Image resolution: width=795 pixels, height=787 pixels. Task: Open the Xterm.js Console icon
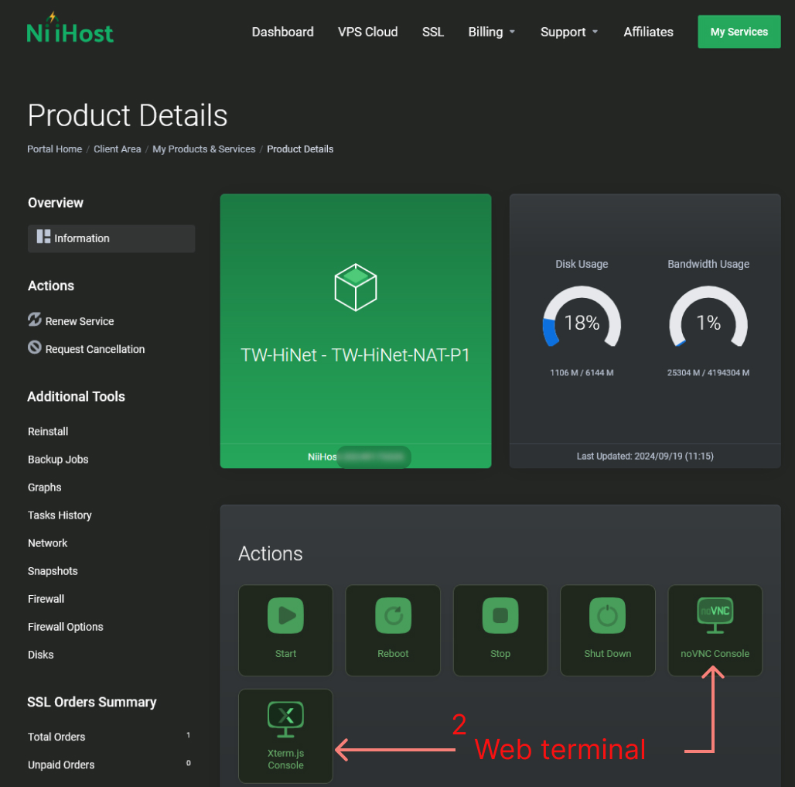point(285,719)
